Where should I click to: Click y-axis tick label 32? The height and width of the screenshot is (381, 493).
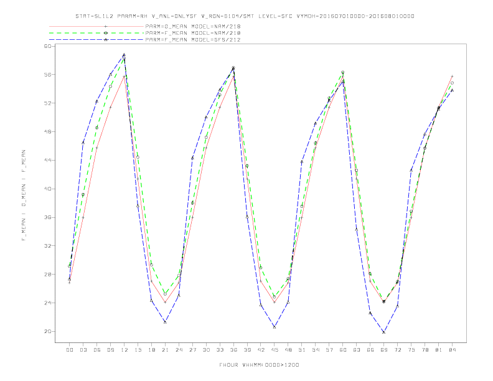click(x=47, y=246)
